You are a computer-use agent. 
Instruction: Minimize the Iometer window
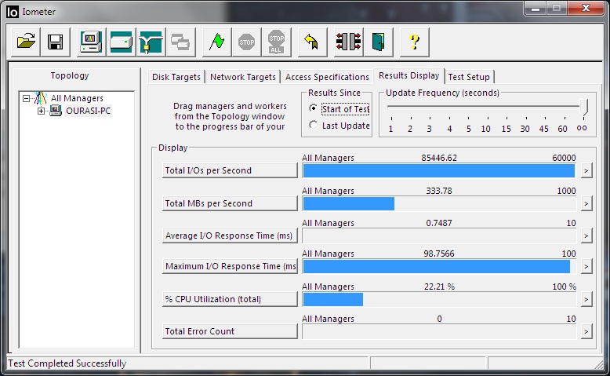536,8
